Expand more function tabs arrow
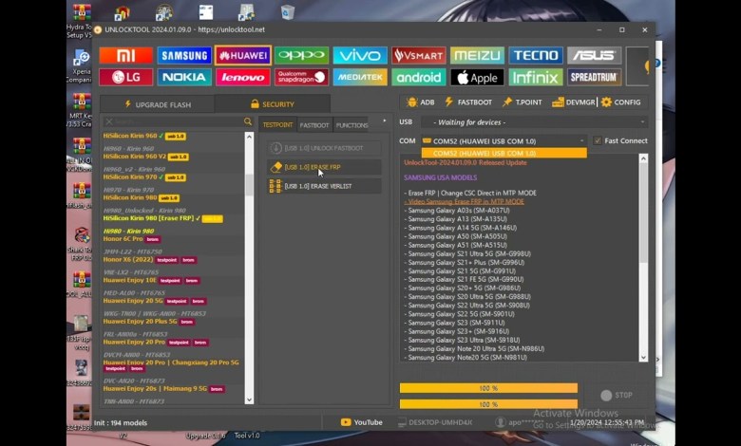The height and width of the screenshot is (446, 741). (384, 121)
